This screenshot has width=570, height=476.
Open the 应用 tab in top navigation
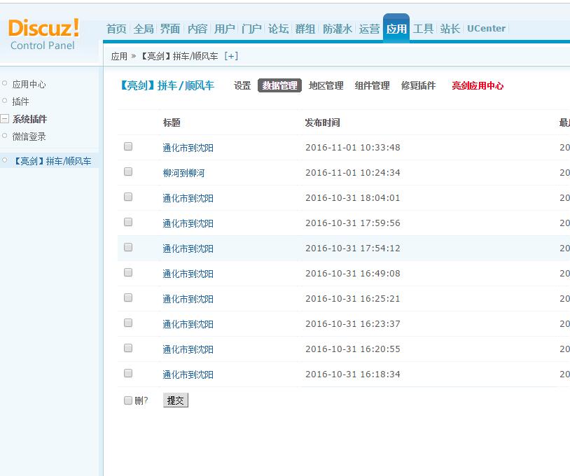tap(396, 29)
